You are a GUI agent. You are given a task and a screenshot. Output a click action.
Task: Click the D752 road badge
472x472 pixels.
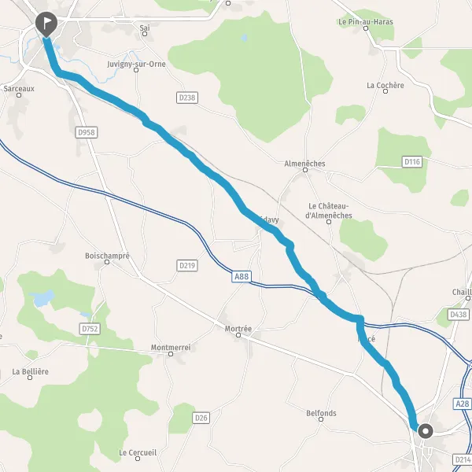click(90, 329)
